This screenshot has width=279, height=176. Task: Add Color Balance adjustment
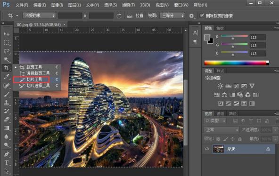coord(224,95)
